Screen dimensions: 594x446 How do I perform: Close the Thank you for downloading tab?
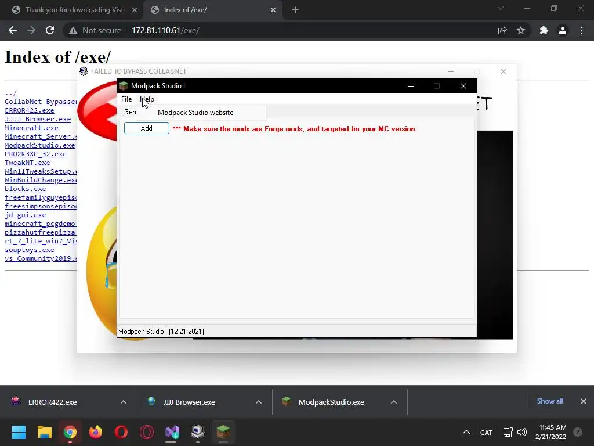[x=135, y=10]
